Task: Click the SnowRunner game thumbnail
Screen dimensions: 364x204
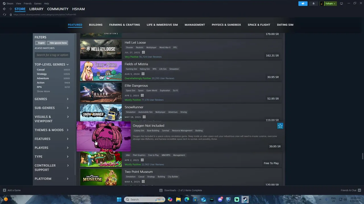Action: pos(101,112)
